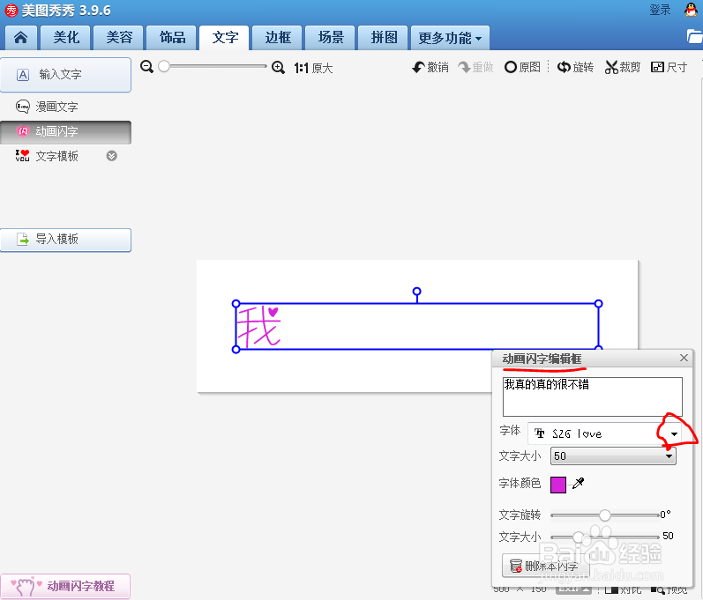Viewport: 703px width, 600px height.
Task: Select 动画闪字 option
Action: click(66, 132)
